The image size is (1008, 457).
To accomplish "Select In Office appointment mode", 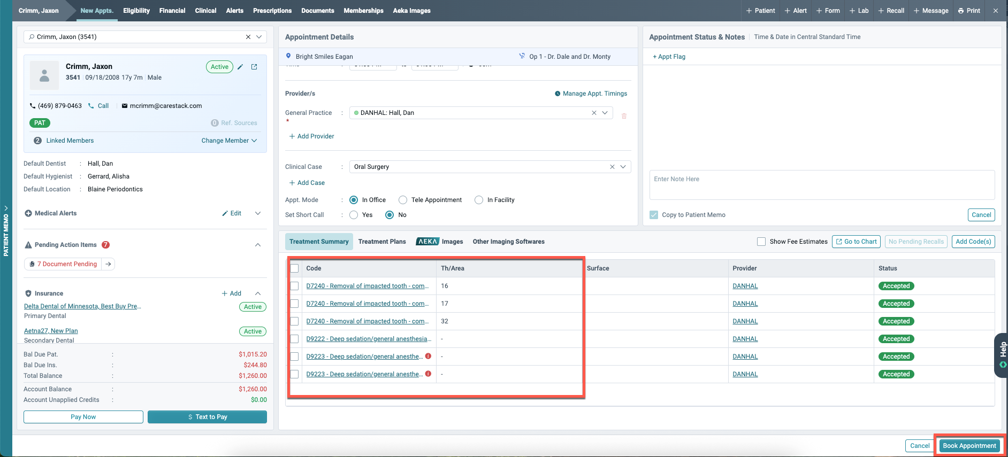I will tap(354, 200).
